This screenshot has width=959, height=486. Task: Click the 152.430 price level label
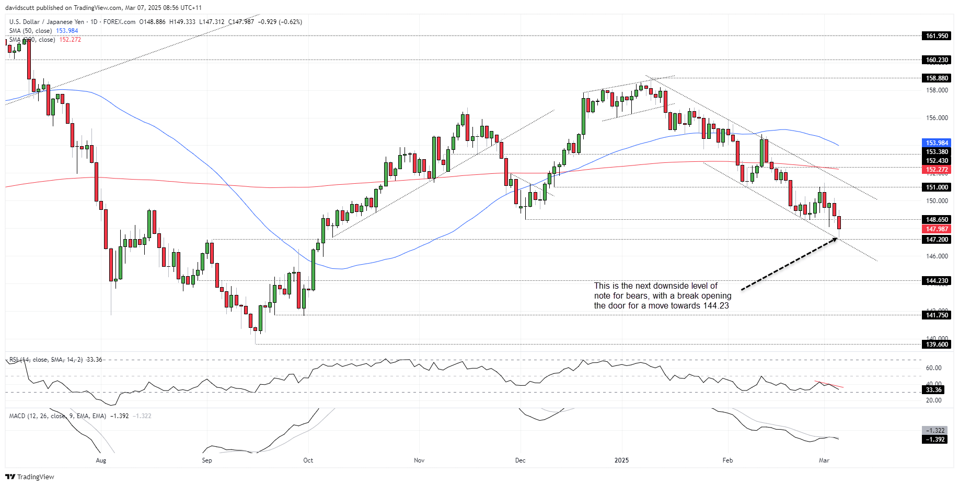[937, 161]
